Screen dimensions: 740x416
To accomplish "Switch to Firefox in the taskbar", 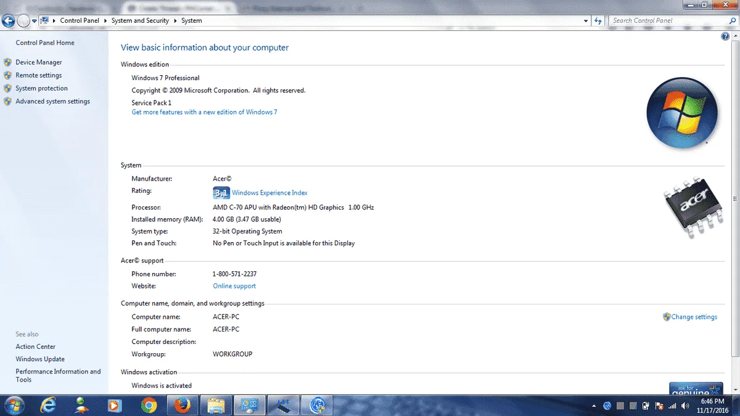I will [x=181, y=405].
